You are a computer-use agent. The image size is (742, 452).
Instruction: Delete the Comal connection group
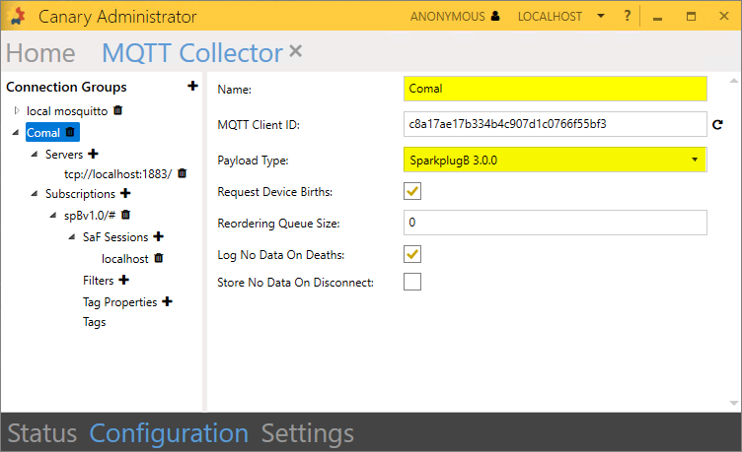click(71, 132)
